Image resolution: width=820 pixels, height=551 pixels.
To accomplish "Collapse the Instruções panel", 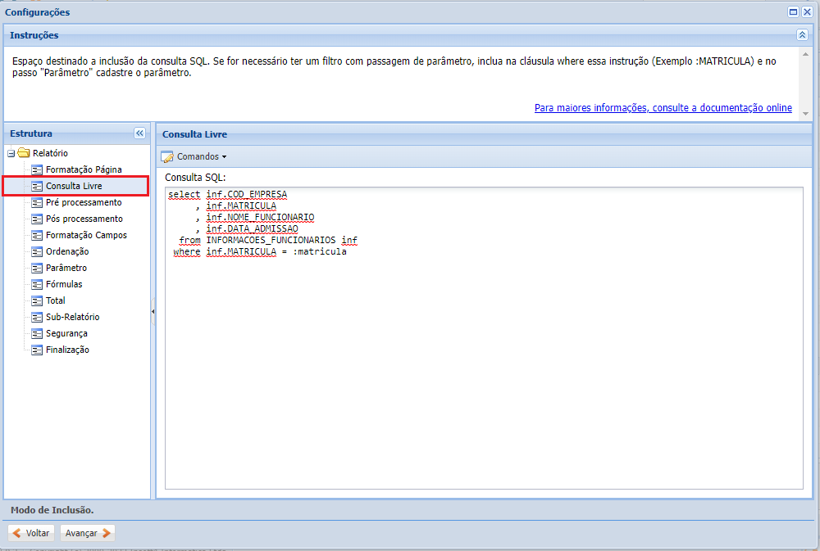I will [x=802, y=35].
